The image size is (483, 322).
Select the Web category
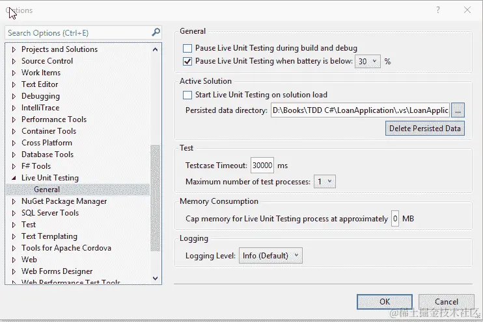coord(29,260)
